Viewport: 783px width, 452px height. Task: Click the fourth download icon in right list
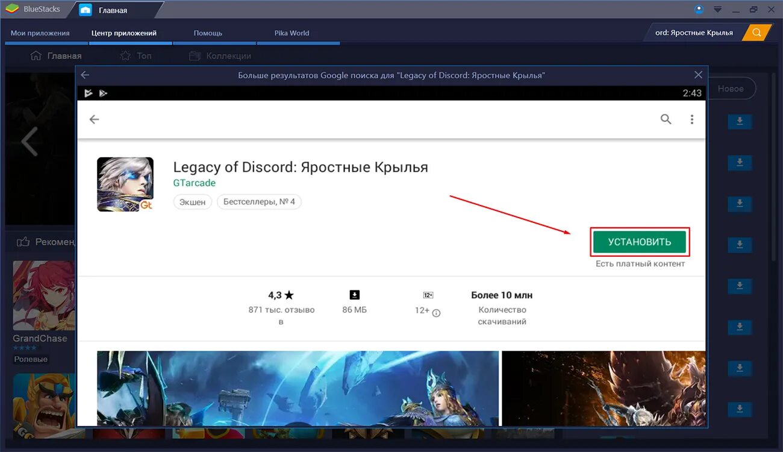coord(740,244)
